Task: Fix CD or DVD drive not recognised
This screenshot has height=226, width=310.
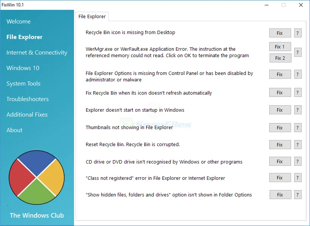Action: click(280, 161)
